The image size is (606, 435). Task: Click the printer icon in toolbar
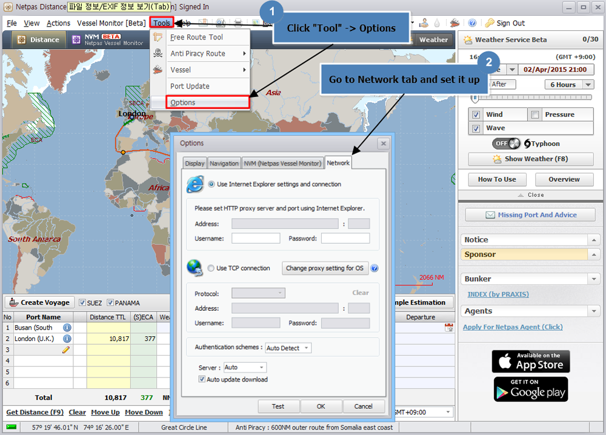coord(238,23)
